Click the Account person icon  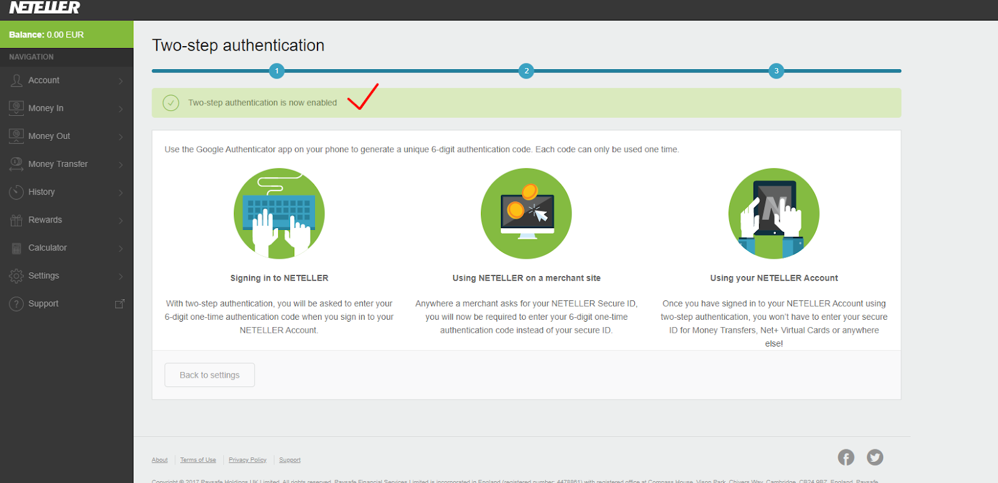17,80
